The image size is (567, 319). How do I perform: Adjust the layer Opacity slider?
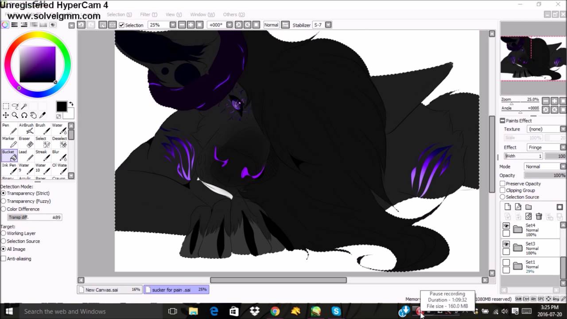(x=545, y=175)
